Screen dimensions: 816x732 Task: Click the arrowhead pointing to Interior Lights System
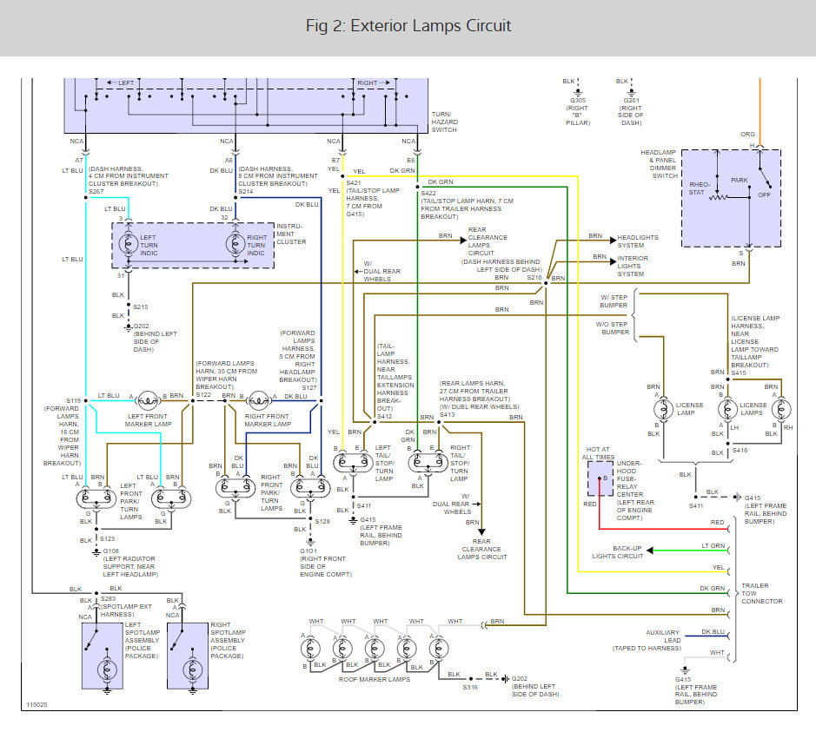coord(613,261)
